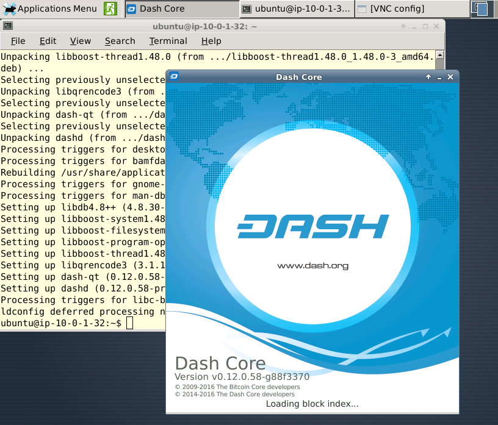498x425 pixels.
Task: Click the 'Unpacking dashd' terminal line
Action: pos(83,138)
